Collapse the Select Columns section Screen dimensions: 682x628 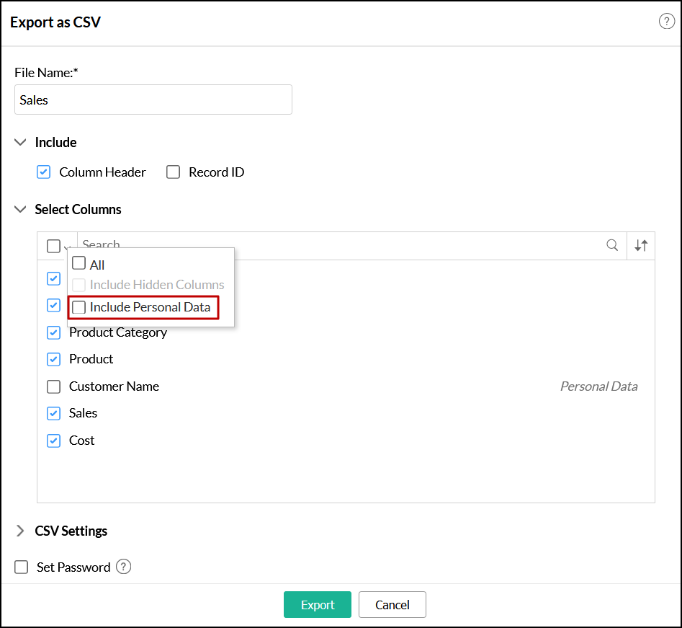pos(20,210)
